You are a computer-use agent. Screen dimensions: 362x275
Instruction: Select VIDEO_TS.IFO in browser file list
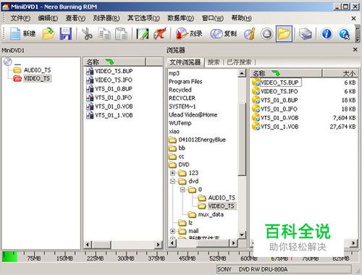[x=274, y=91]
